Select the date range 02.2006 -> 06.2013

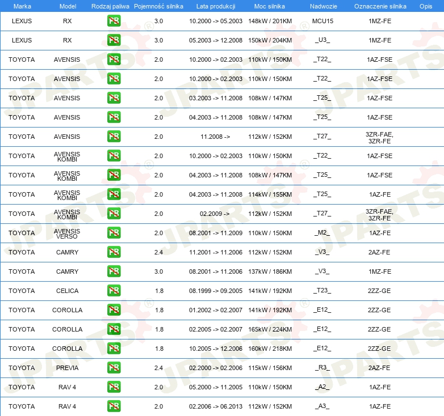point(216,406)
